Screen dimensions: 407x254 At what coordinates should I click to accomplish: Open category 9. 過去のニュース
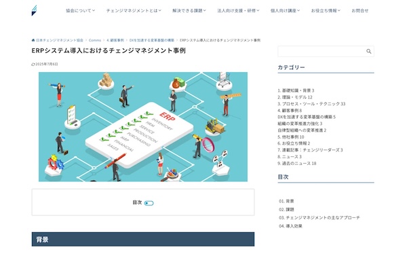pyautogui.click(x=297, y=164)
